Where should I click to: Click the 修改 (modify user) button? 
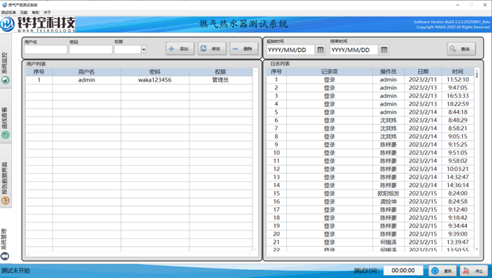point(212,48)
